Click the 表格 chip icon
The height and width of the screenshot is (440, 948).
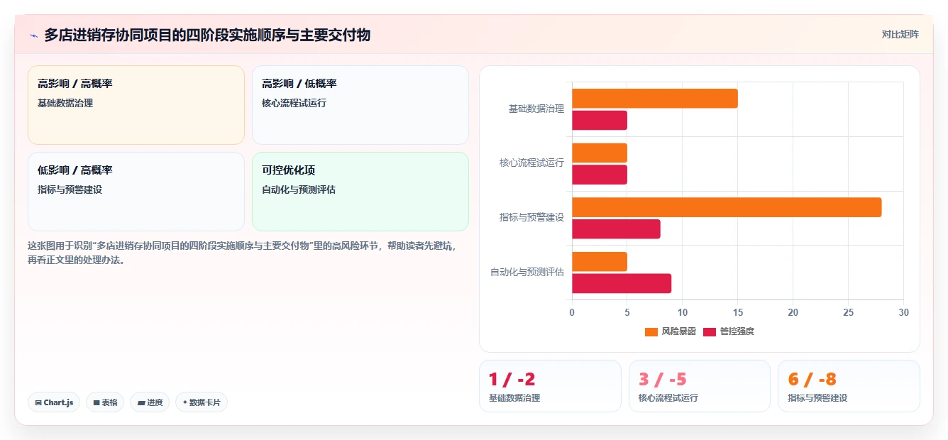[97, 403]
